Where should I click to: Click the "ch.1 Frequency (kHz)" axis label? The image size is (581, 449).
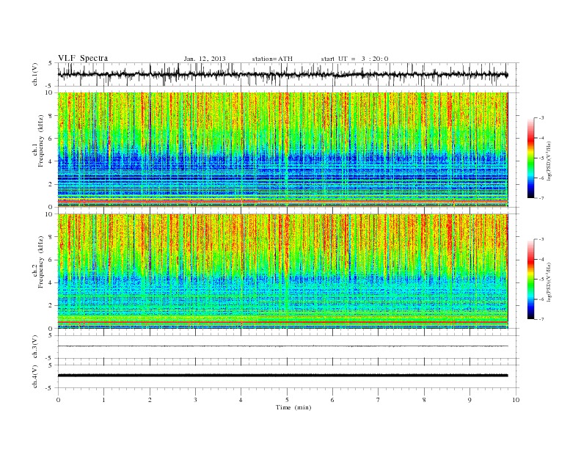38,141
